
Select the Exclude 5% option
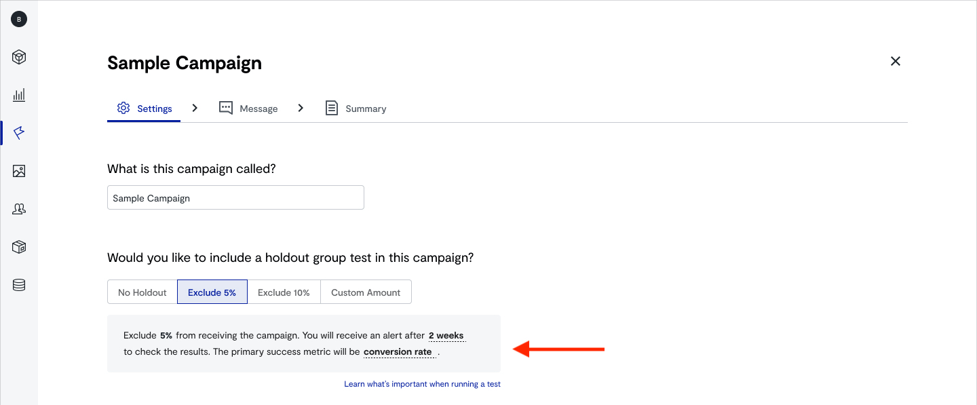coord(212,292)
